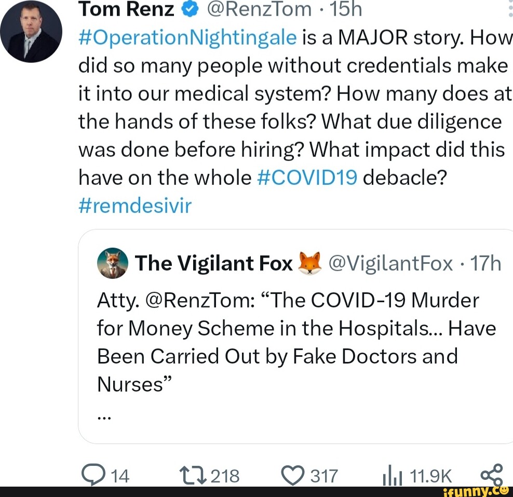Open Tom Renz's profile picture
The image size is (513, 497).
click(31, 32)
